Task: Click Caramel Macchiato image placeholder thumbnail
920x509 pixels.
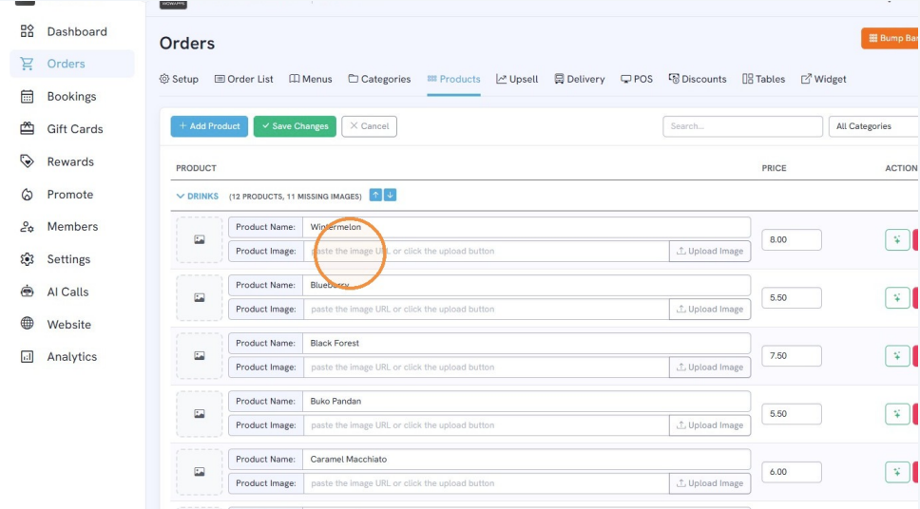Action: pos(200,471)
